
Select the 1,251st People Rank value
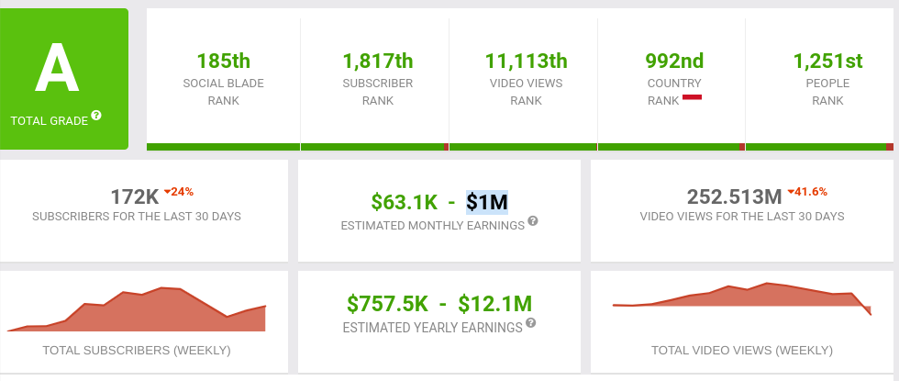(827, 62)
